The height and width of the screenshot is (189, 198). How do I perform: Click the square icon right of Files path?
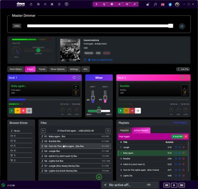tap(108, 131)
